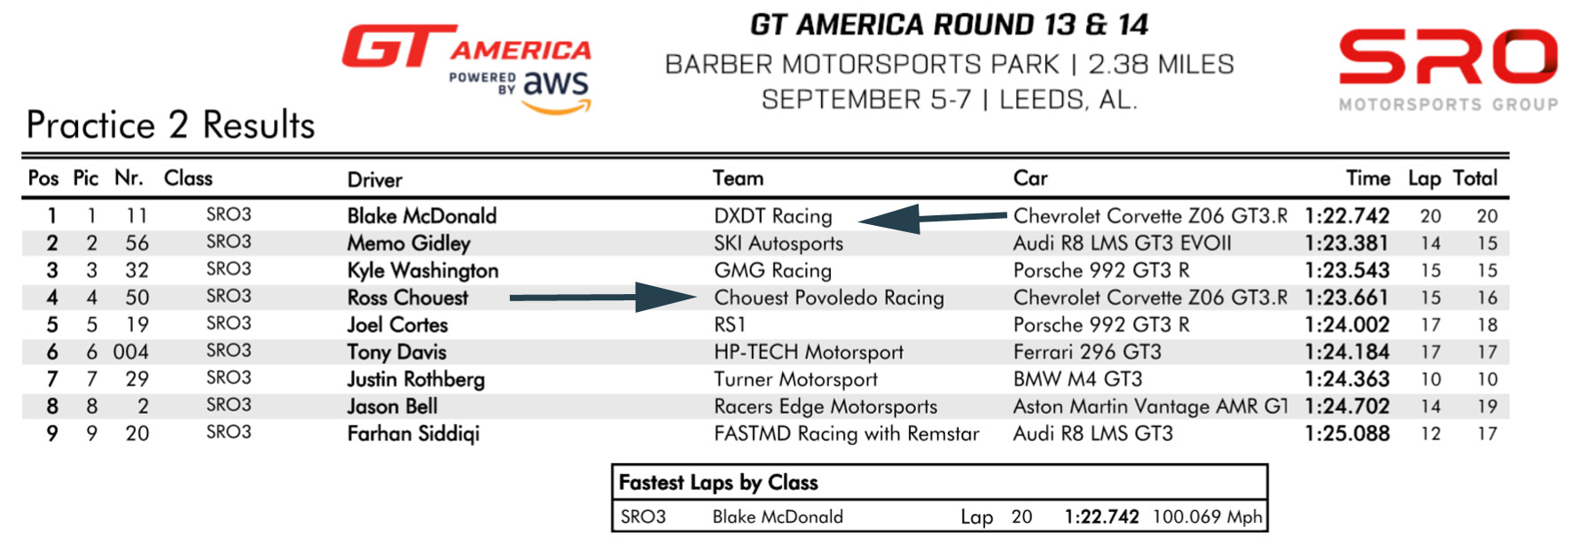1573x551 pixels.
Task: Select the Turner Motorsport team entry
Action: click(795, 379)
